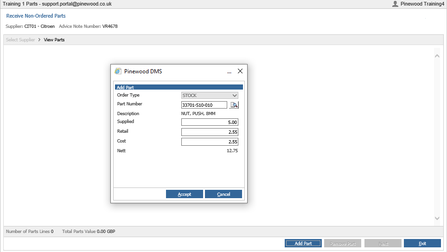Click the Supplied quantity field
Image resolution: width=447 pixels, height=252 pixels.
click(210, 122)
